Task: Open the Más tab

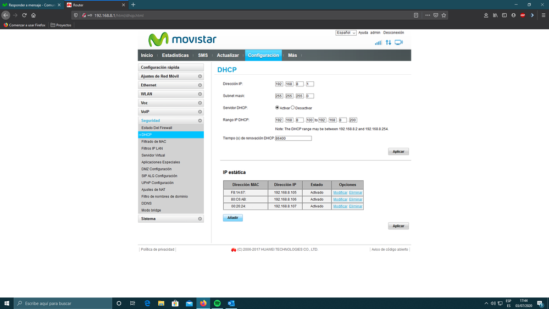Action: (x=292, y=56)
